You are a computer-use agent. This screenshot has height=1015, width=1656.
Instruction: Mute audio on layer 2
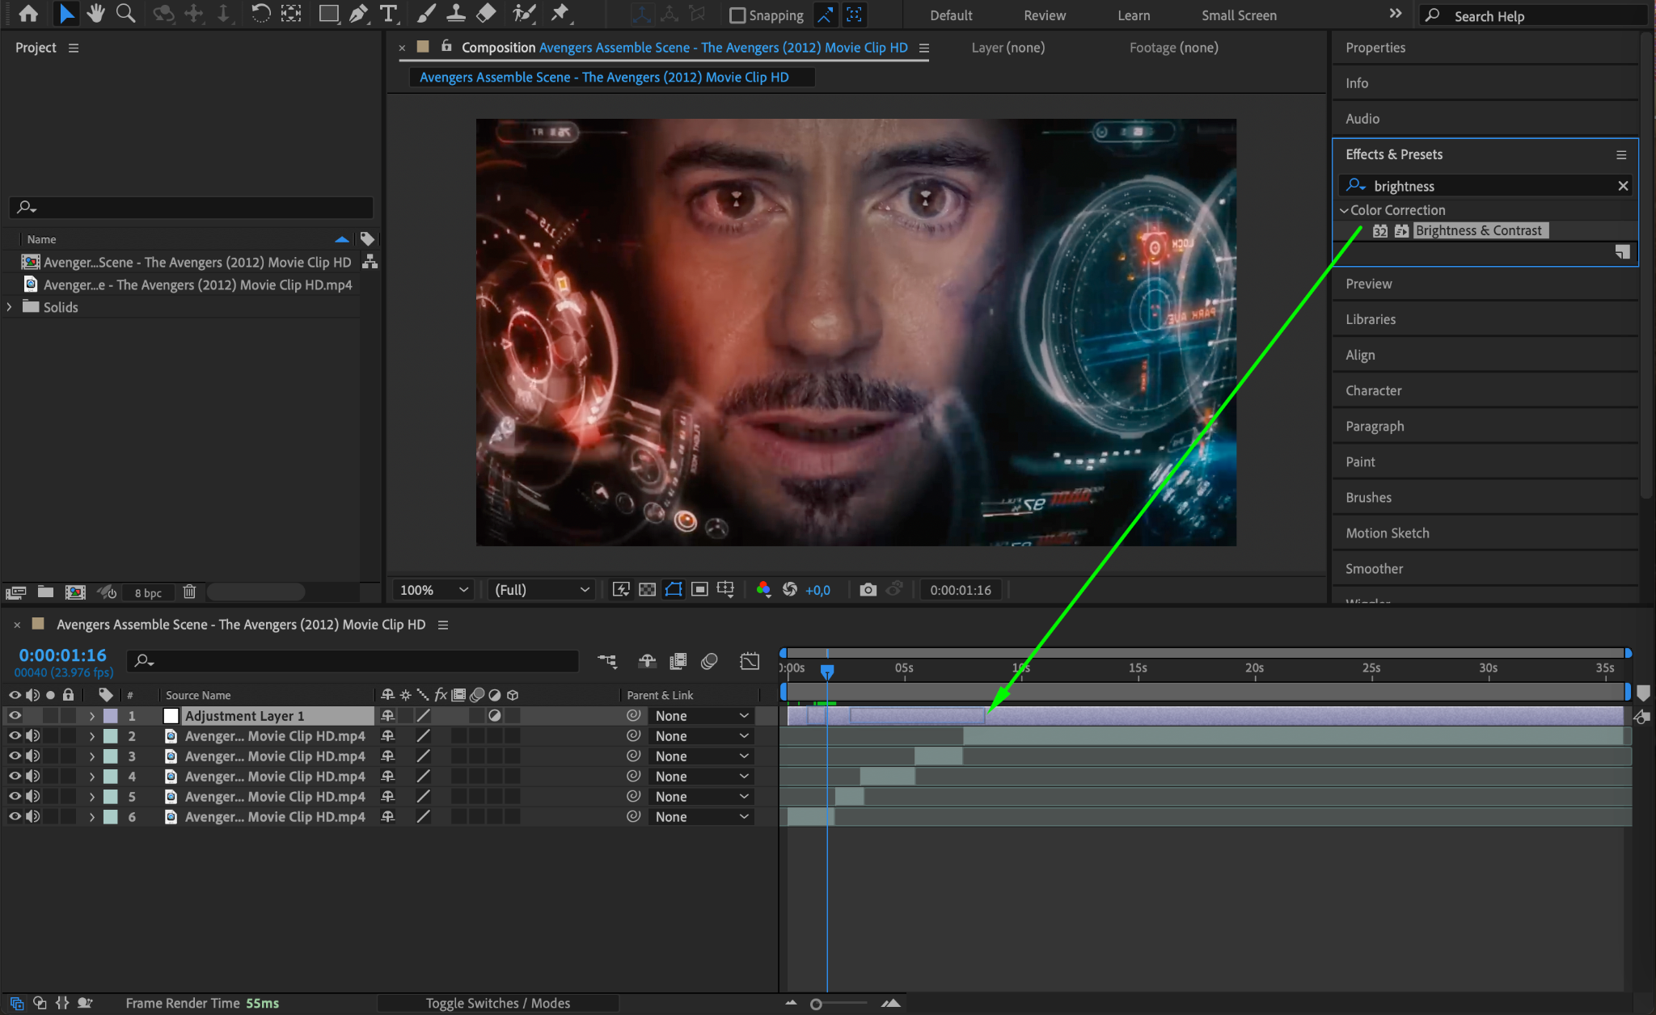click(x=32, y=736)
